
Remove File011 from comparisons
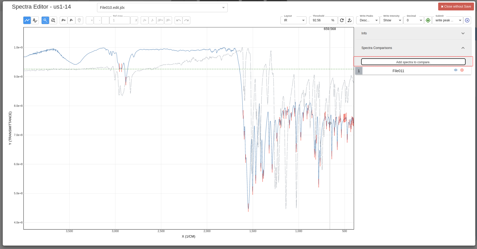[x=462, y=70]
